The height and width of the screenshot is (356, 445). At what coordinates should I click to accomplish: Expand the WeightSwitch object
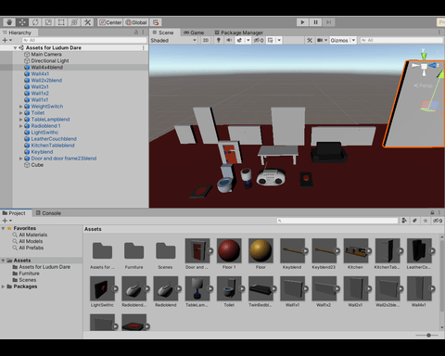click(x=21, y=107)
